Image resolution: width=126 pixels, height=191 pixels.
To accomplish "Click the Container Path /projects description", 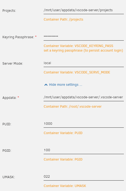I will [63, 20].
